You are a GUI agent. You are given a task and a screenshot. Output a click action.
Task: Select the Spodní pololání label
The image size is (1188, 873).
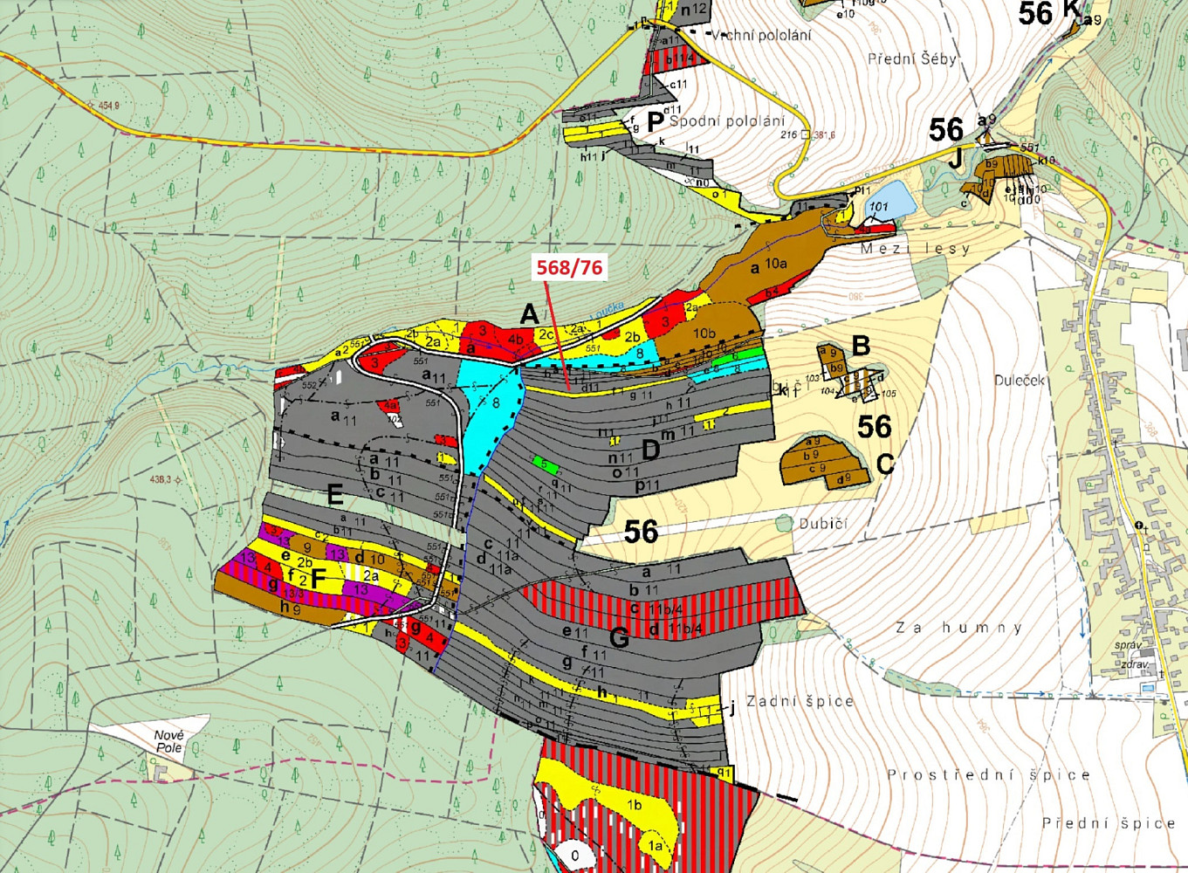tap(728, 121)
